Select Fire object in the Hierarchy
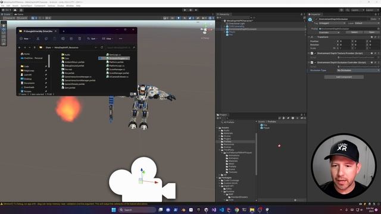381x214 pixels. coord(230,34)
